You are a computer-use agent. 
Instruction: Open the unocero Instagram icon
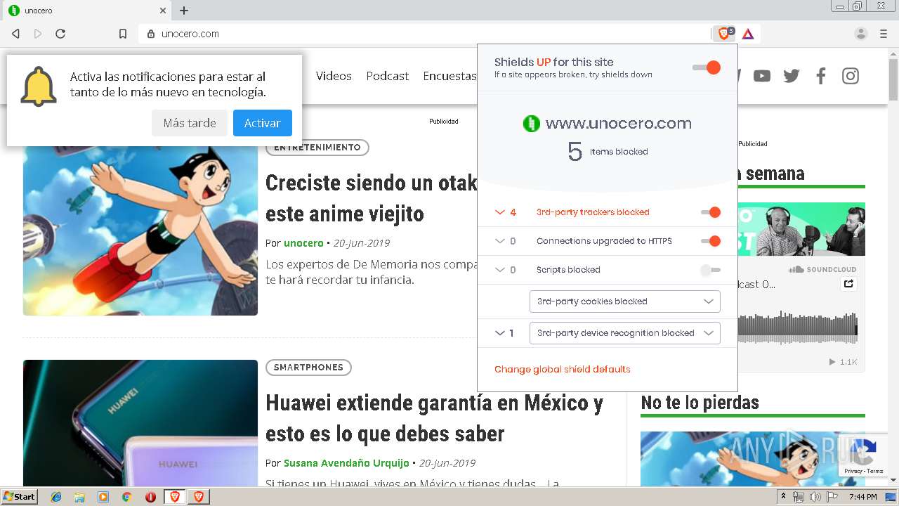(851, 76)
